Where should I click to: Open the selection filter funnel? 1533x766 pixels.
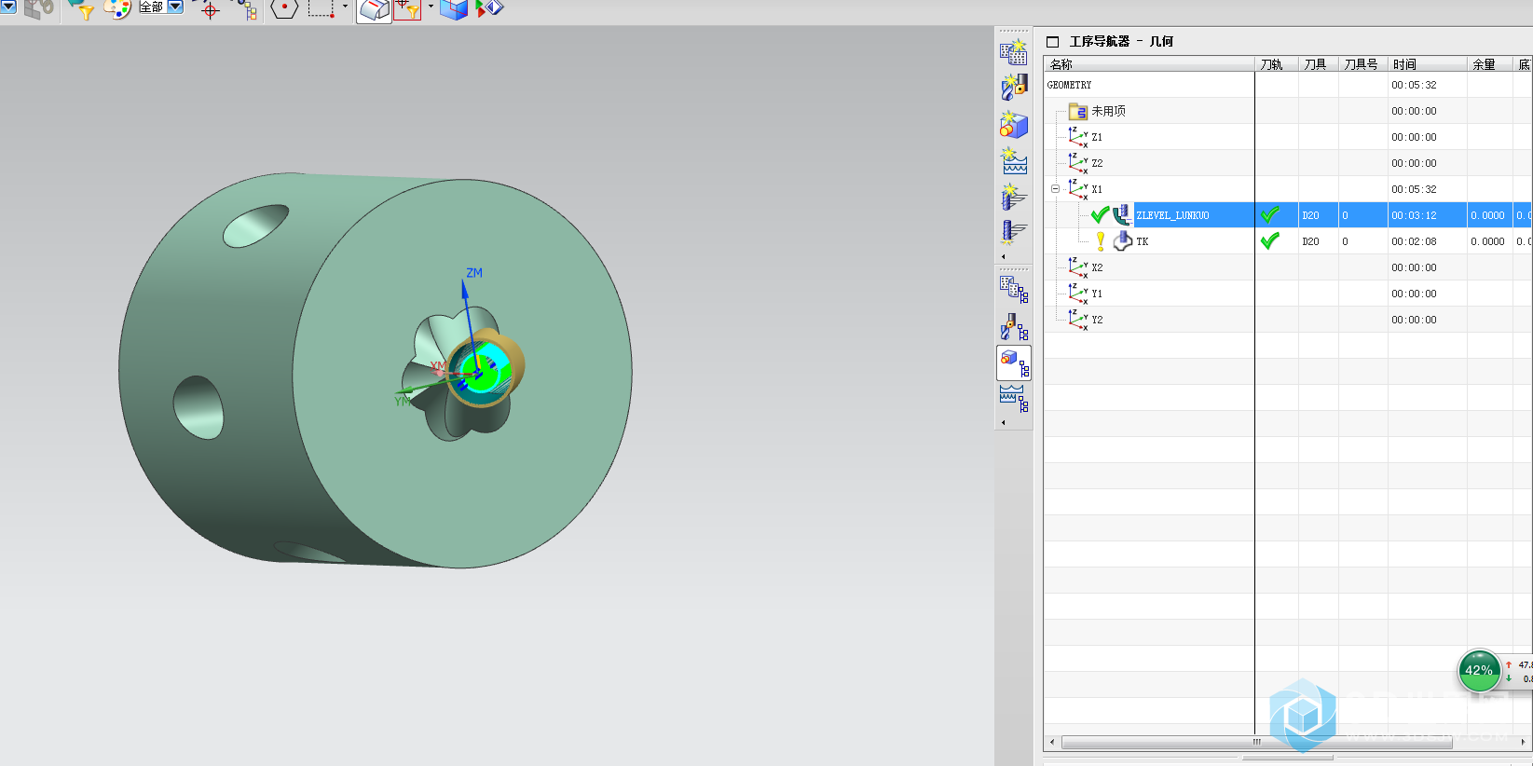click(81, 9)
